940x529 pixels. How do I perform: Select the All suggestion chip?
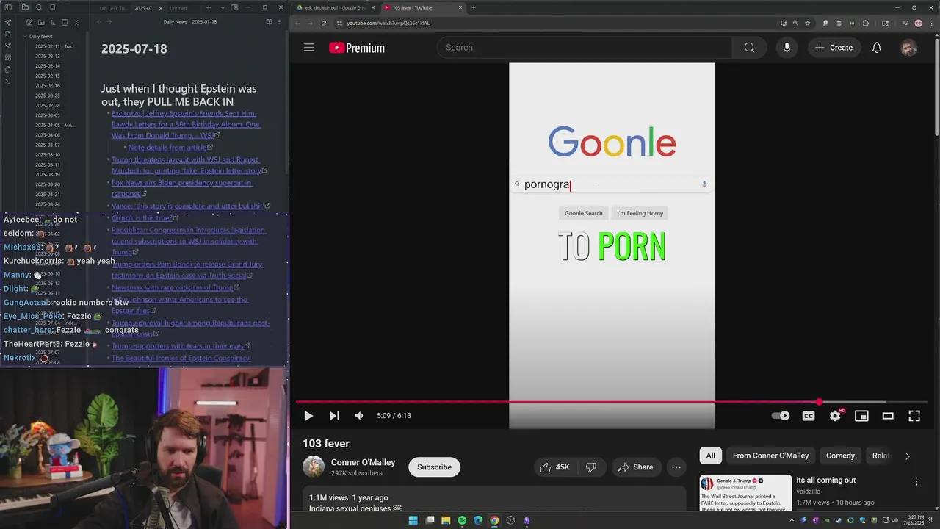point(711,456)
